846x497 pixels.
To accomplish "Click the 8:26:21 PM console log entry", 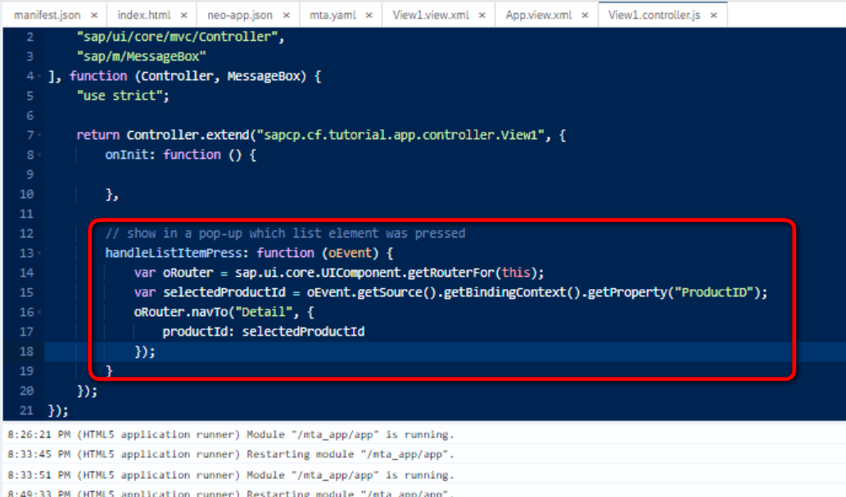I will coord(231,435).
